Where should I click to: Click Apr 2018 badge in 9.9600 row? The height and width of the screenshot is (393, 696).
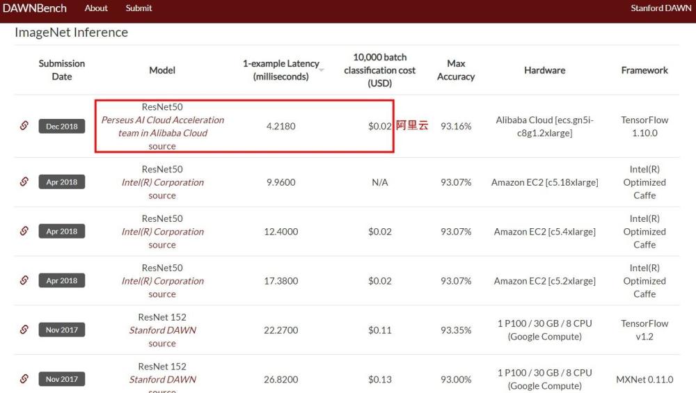(62, 182)
